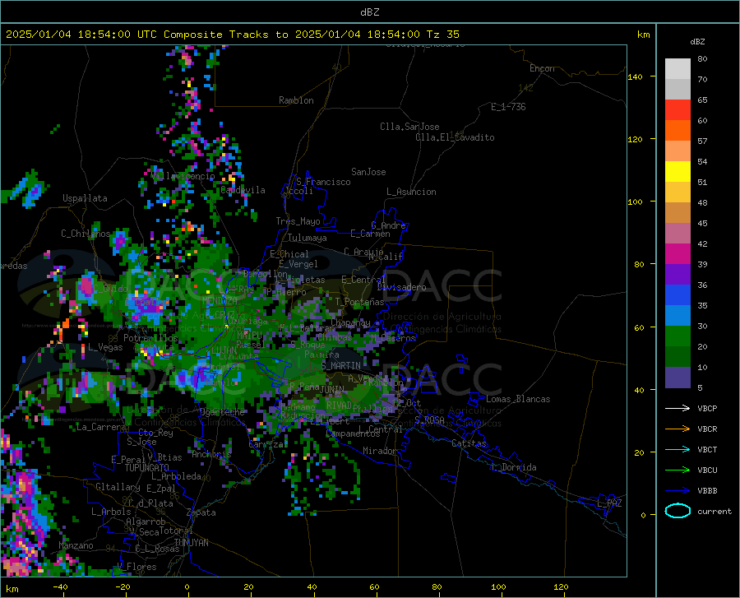Screen dimensions: 740x598
Task: Pick the light blue 30 dBZ swatch
Action: pyautogui.click(x=678, y=316)
